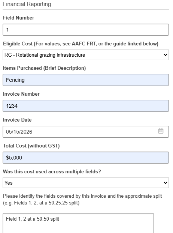Click the Total Cost field showing $5,000

click(86, 158)
